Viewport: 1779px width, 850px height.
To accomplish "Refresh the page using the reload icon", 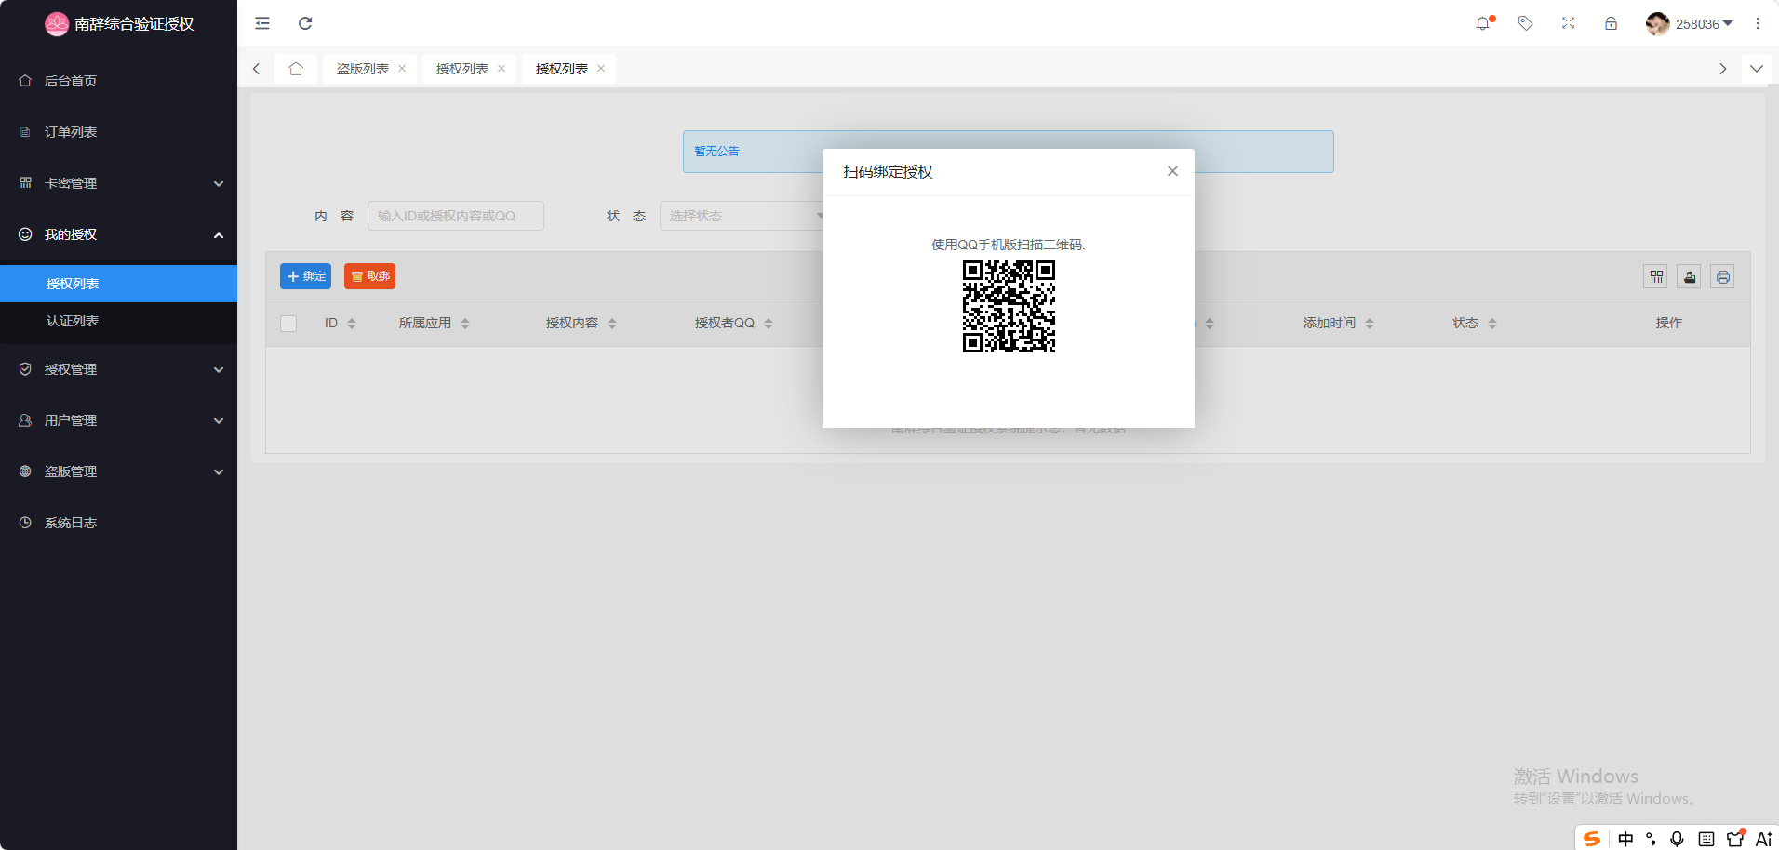I will click(305, 23).
